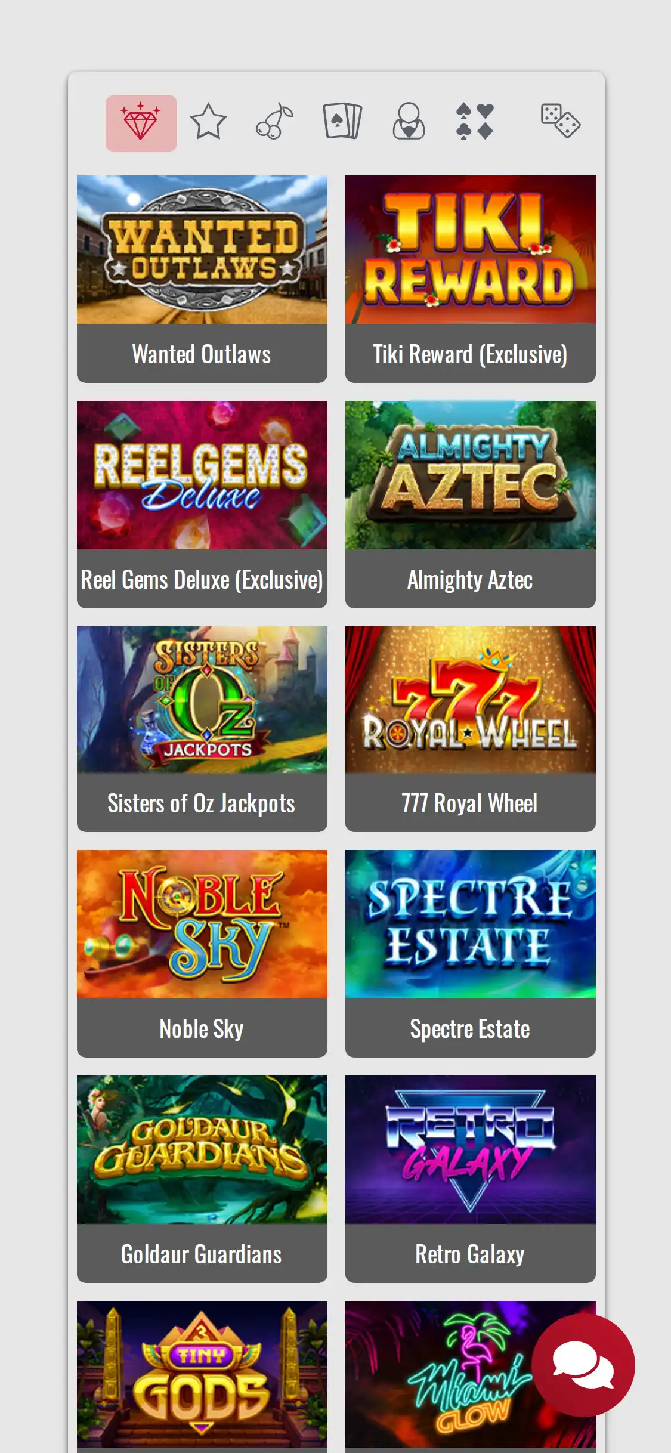Select the live dealer person icon
This screenshot has width=671, height=1453.
(x=409, y=121)
